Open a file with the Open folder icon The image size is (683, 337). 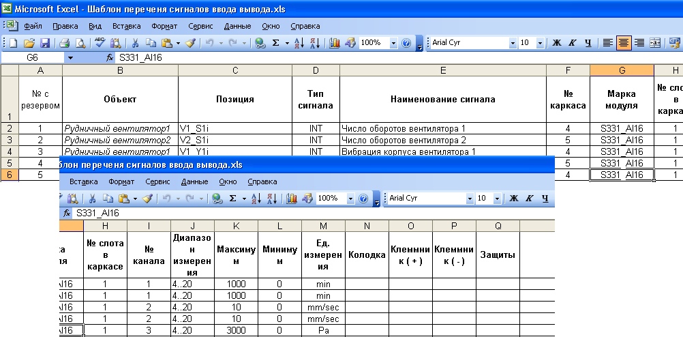29,43
